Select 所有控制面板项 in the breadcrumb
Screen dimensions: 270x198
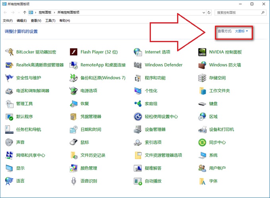(68, 12)
